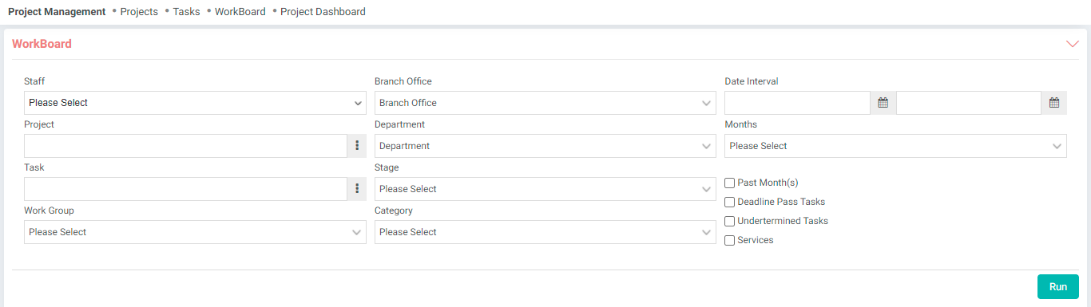The image size is (1091, 307).
Task: Open the Project Dashboard link
Action: 323,12
